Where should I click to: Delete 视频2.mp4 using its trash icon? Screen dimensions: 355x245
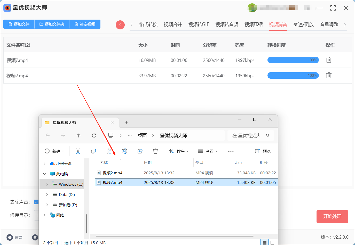(329, 75)
